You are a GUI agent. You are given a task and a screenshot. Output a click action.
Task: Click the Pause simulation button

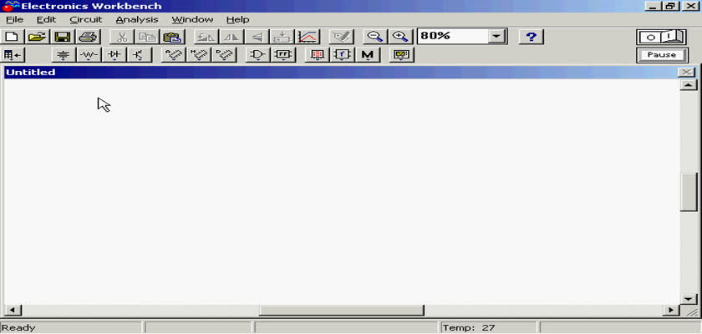click(661, 55)
